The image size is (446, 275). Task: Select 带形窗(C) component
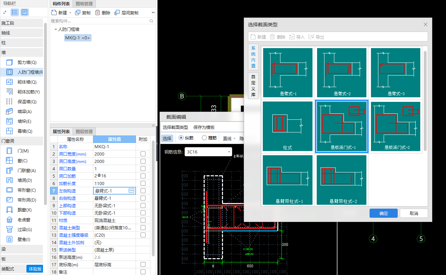[x=26, y=190]
